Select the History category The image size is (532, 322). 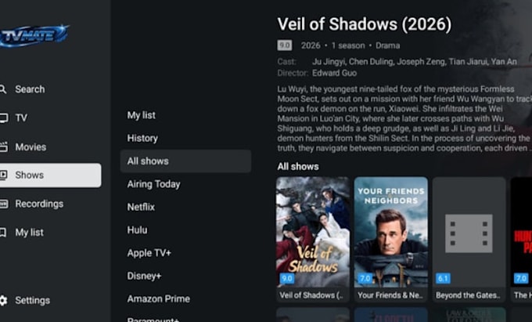(142, 138)
